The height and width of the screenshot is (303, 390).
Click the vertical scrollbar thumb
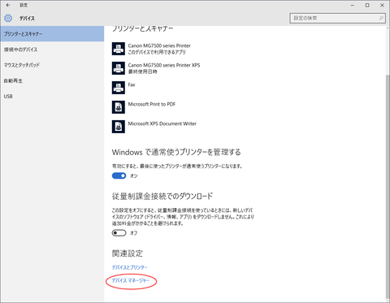388,187
